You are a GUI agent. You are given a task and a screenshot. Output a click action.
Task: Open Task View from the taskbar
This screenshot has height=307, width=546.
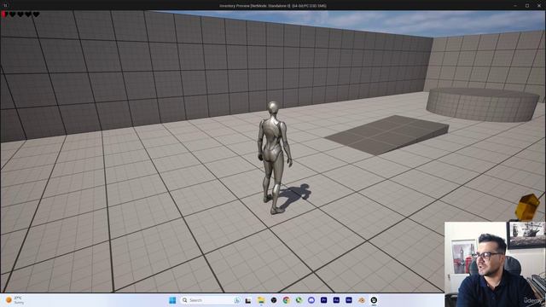click(x=248, y=300)
